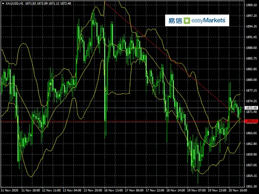Click the 12 Nov 11:00 time label

click(51, 190)
